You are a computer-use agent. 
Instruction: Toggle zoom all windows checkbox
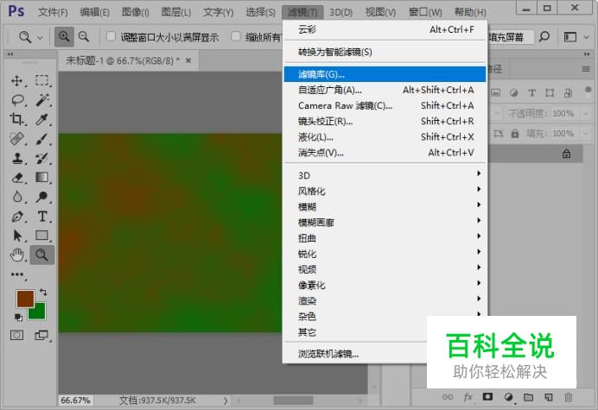tap(236, 36)
